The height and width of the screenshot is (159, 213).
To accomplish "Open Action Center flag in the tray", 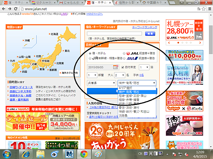I will click(x=174, y=154).
